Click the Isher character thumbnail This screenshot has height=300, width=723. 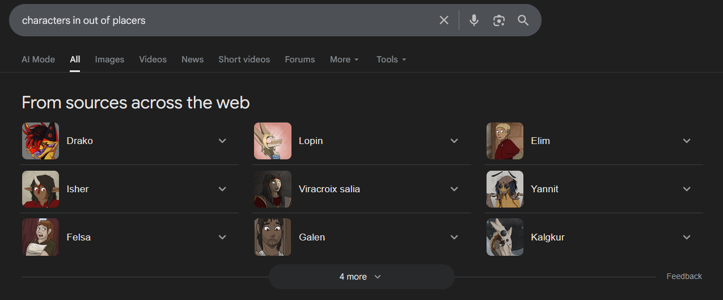point(40,189)
